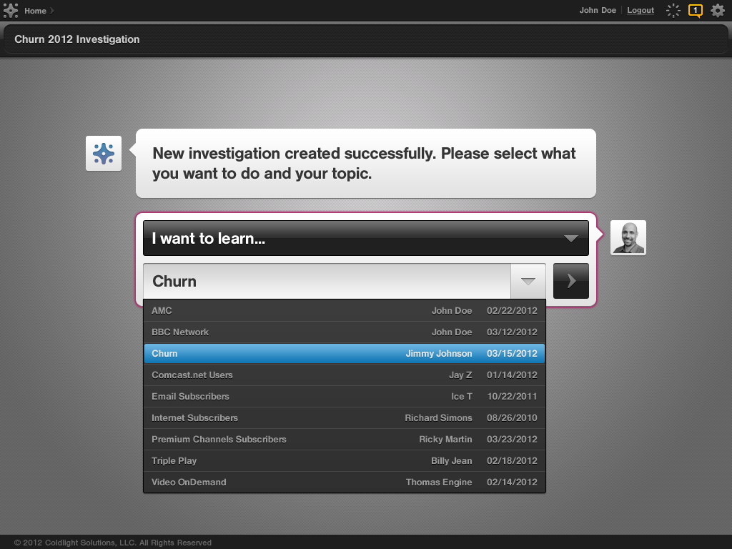Click the Churn topic combo box field
This screenshot has height=549, width=732.
[327, 281]
